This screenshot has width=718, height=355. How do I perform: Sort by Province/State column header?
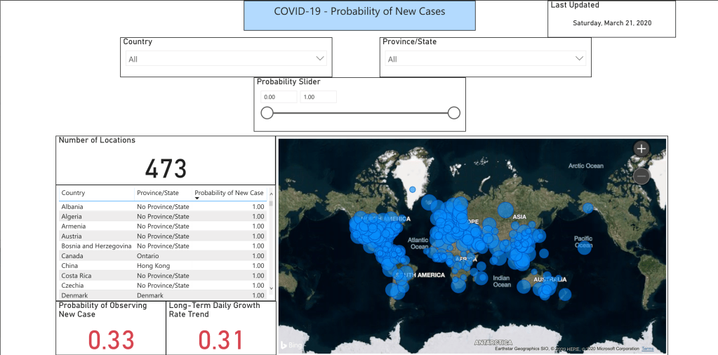[x=157, y=193]
